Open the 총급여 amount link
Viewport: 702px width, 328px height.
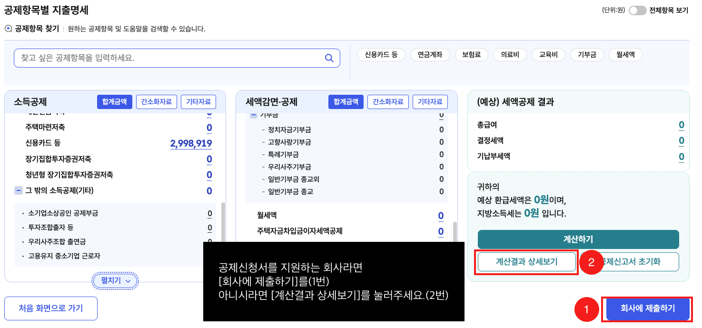click(x=682, y=125)
